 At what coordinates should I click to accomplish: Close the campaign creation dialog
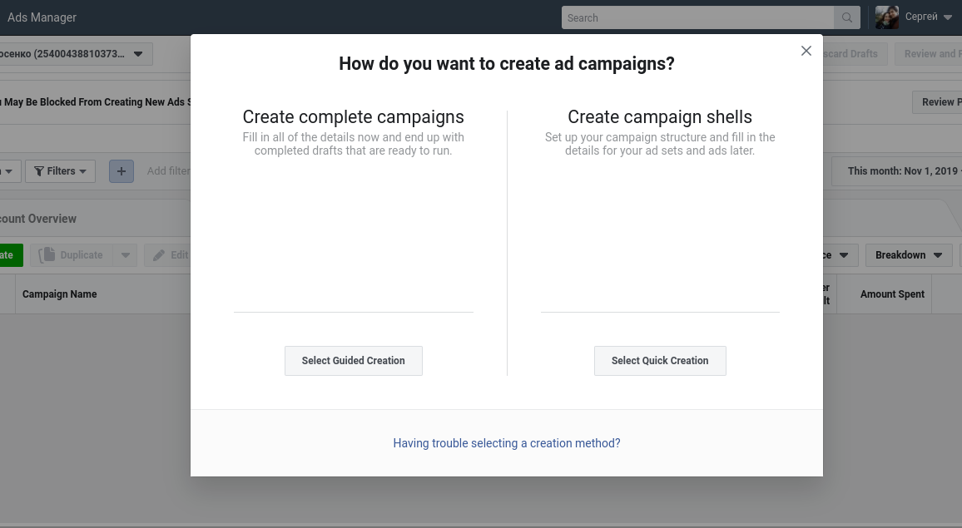point(806,51)
